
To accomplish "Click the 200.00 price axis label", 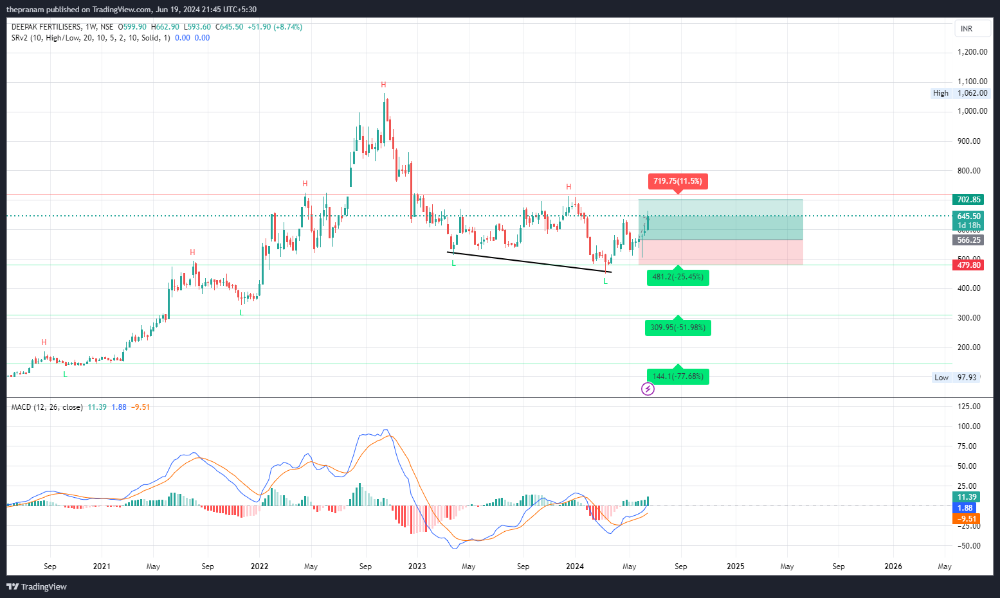I will coord(969,347).
